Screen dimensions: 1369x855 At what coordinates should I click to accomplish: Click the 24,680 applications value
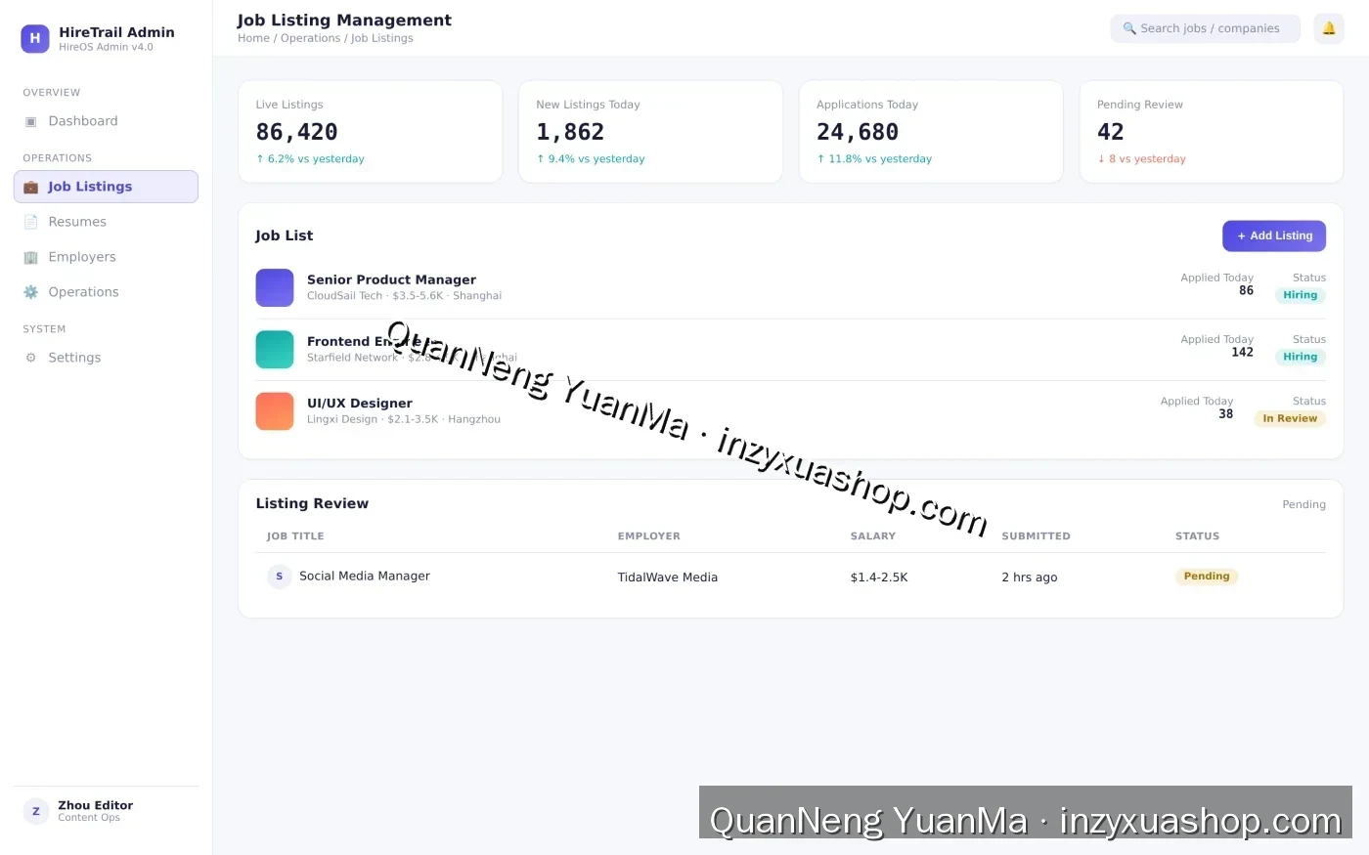[x=858, y=132]
